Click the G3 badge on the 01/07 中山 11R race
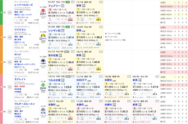Image resolution: width=188 pixels, height=124 pixels. tap(67, 2)
